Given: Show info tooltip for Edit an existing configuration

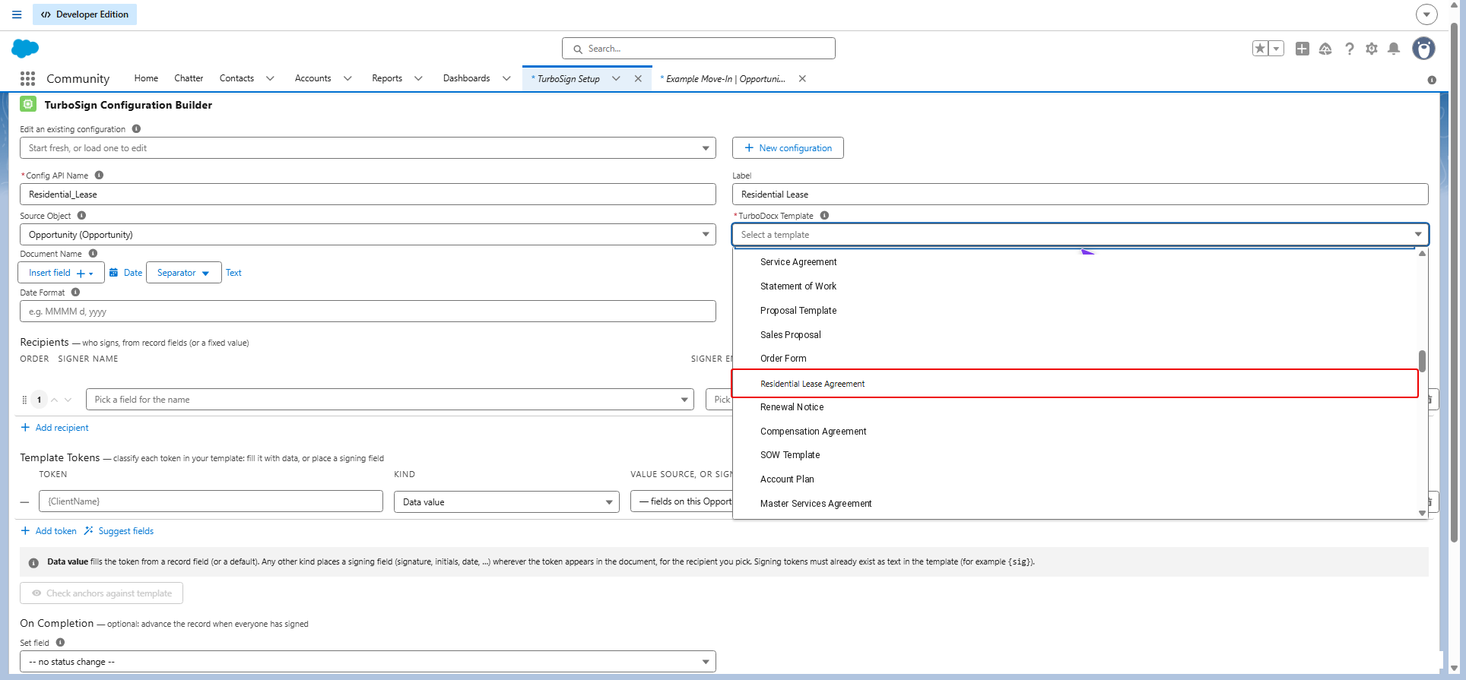Looking at the screenshot, I should coord(136,129).
